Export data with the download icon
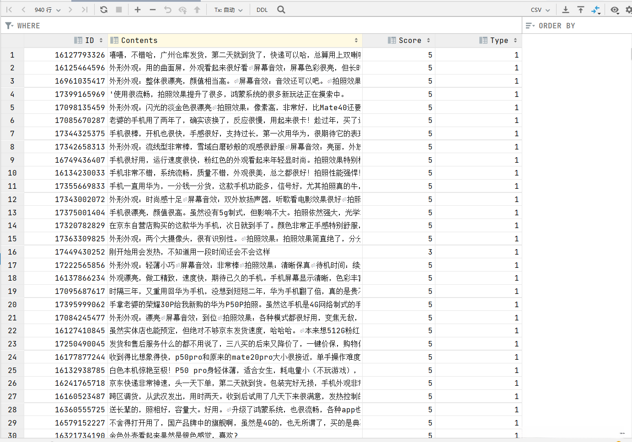Viewport: 632px width, 442px height. point(566,10)
